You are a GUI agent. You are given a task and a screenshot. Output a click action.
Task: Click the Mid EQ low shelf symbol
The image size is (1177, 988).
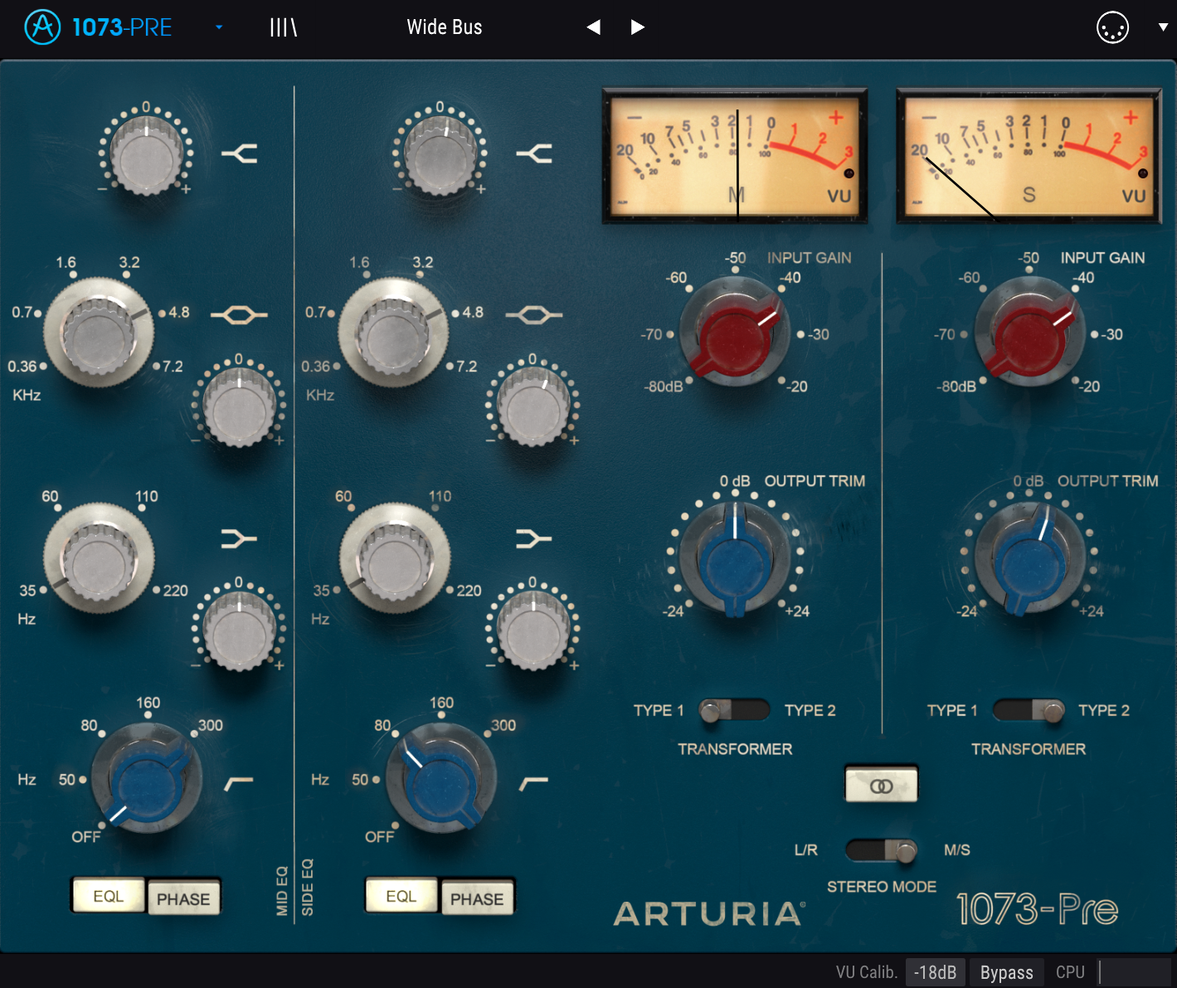pyautogui.click(x=239, y=539)
